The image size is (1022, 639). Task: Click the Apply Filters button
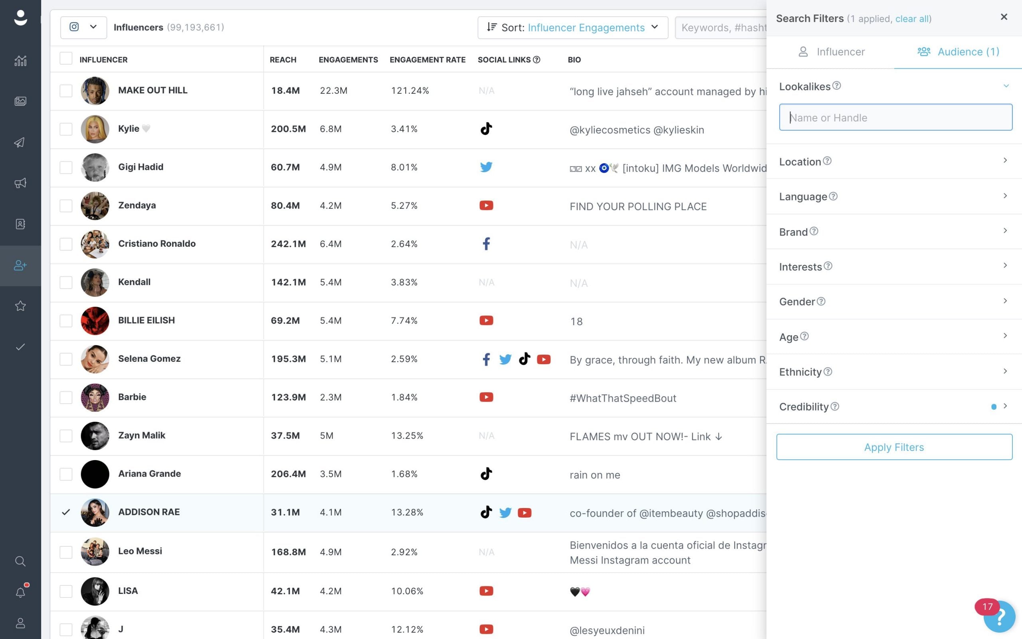(894, 447)
